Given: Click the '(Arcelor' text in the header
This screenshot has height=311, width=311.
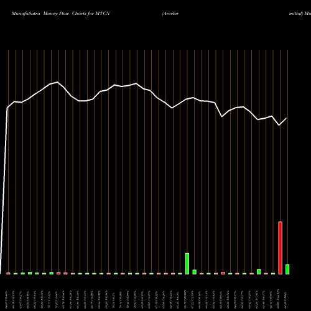Looking at the screenshot, I should [x=170, y=14].
